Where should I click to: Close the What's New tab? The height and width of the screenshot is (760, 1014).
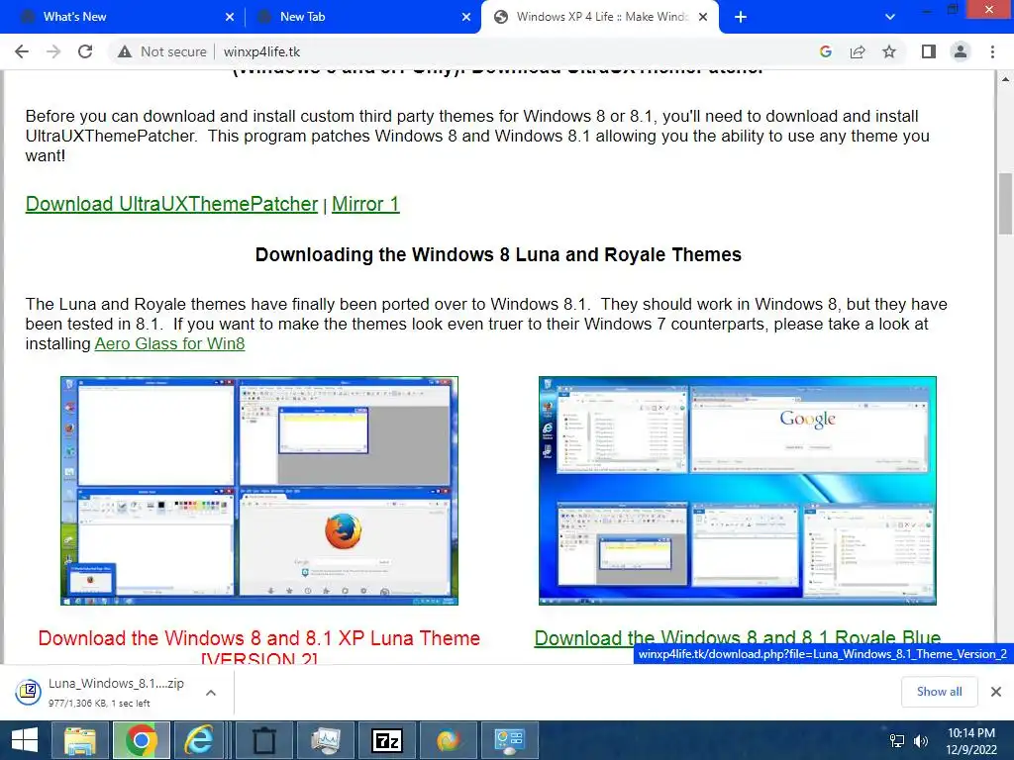click(x=230, y=17)
